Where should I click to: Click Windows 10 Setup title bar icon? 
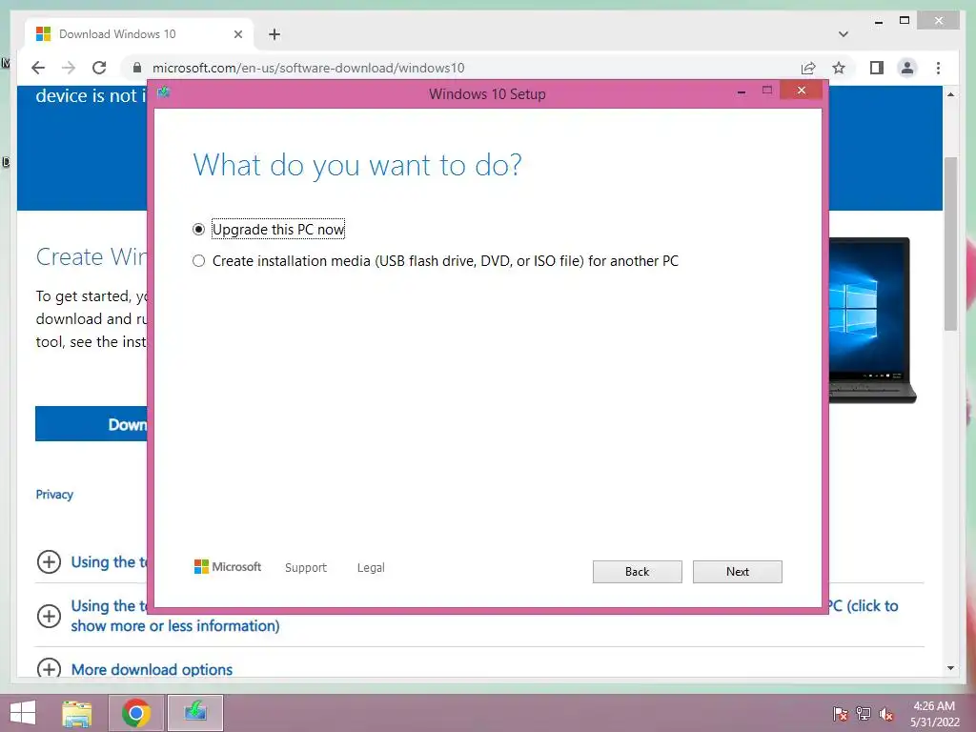click(164, 92)
